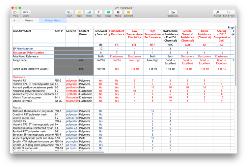
Task: Switch to the Plastics sheet tab
Action: point(29,20)
